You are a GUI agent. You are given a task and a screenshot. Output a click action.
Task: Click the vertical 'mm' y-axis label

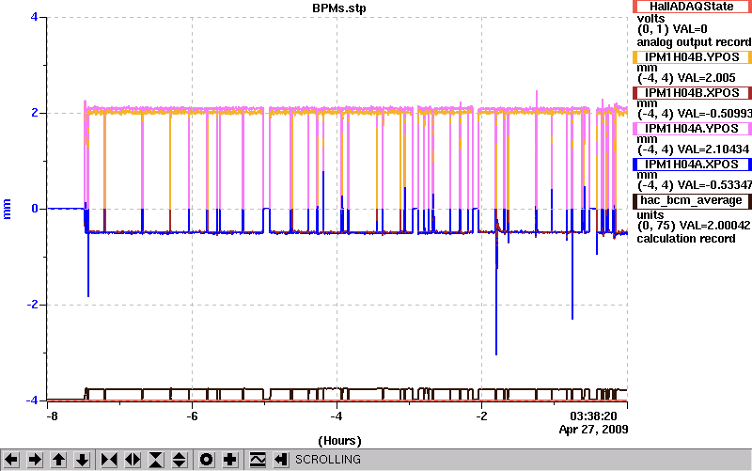point(7,209)
